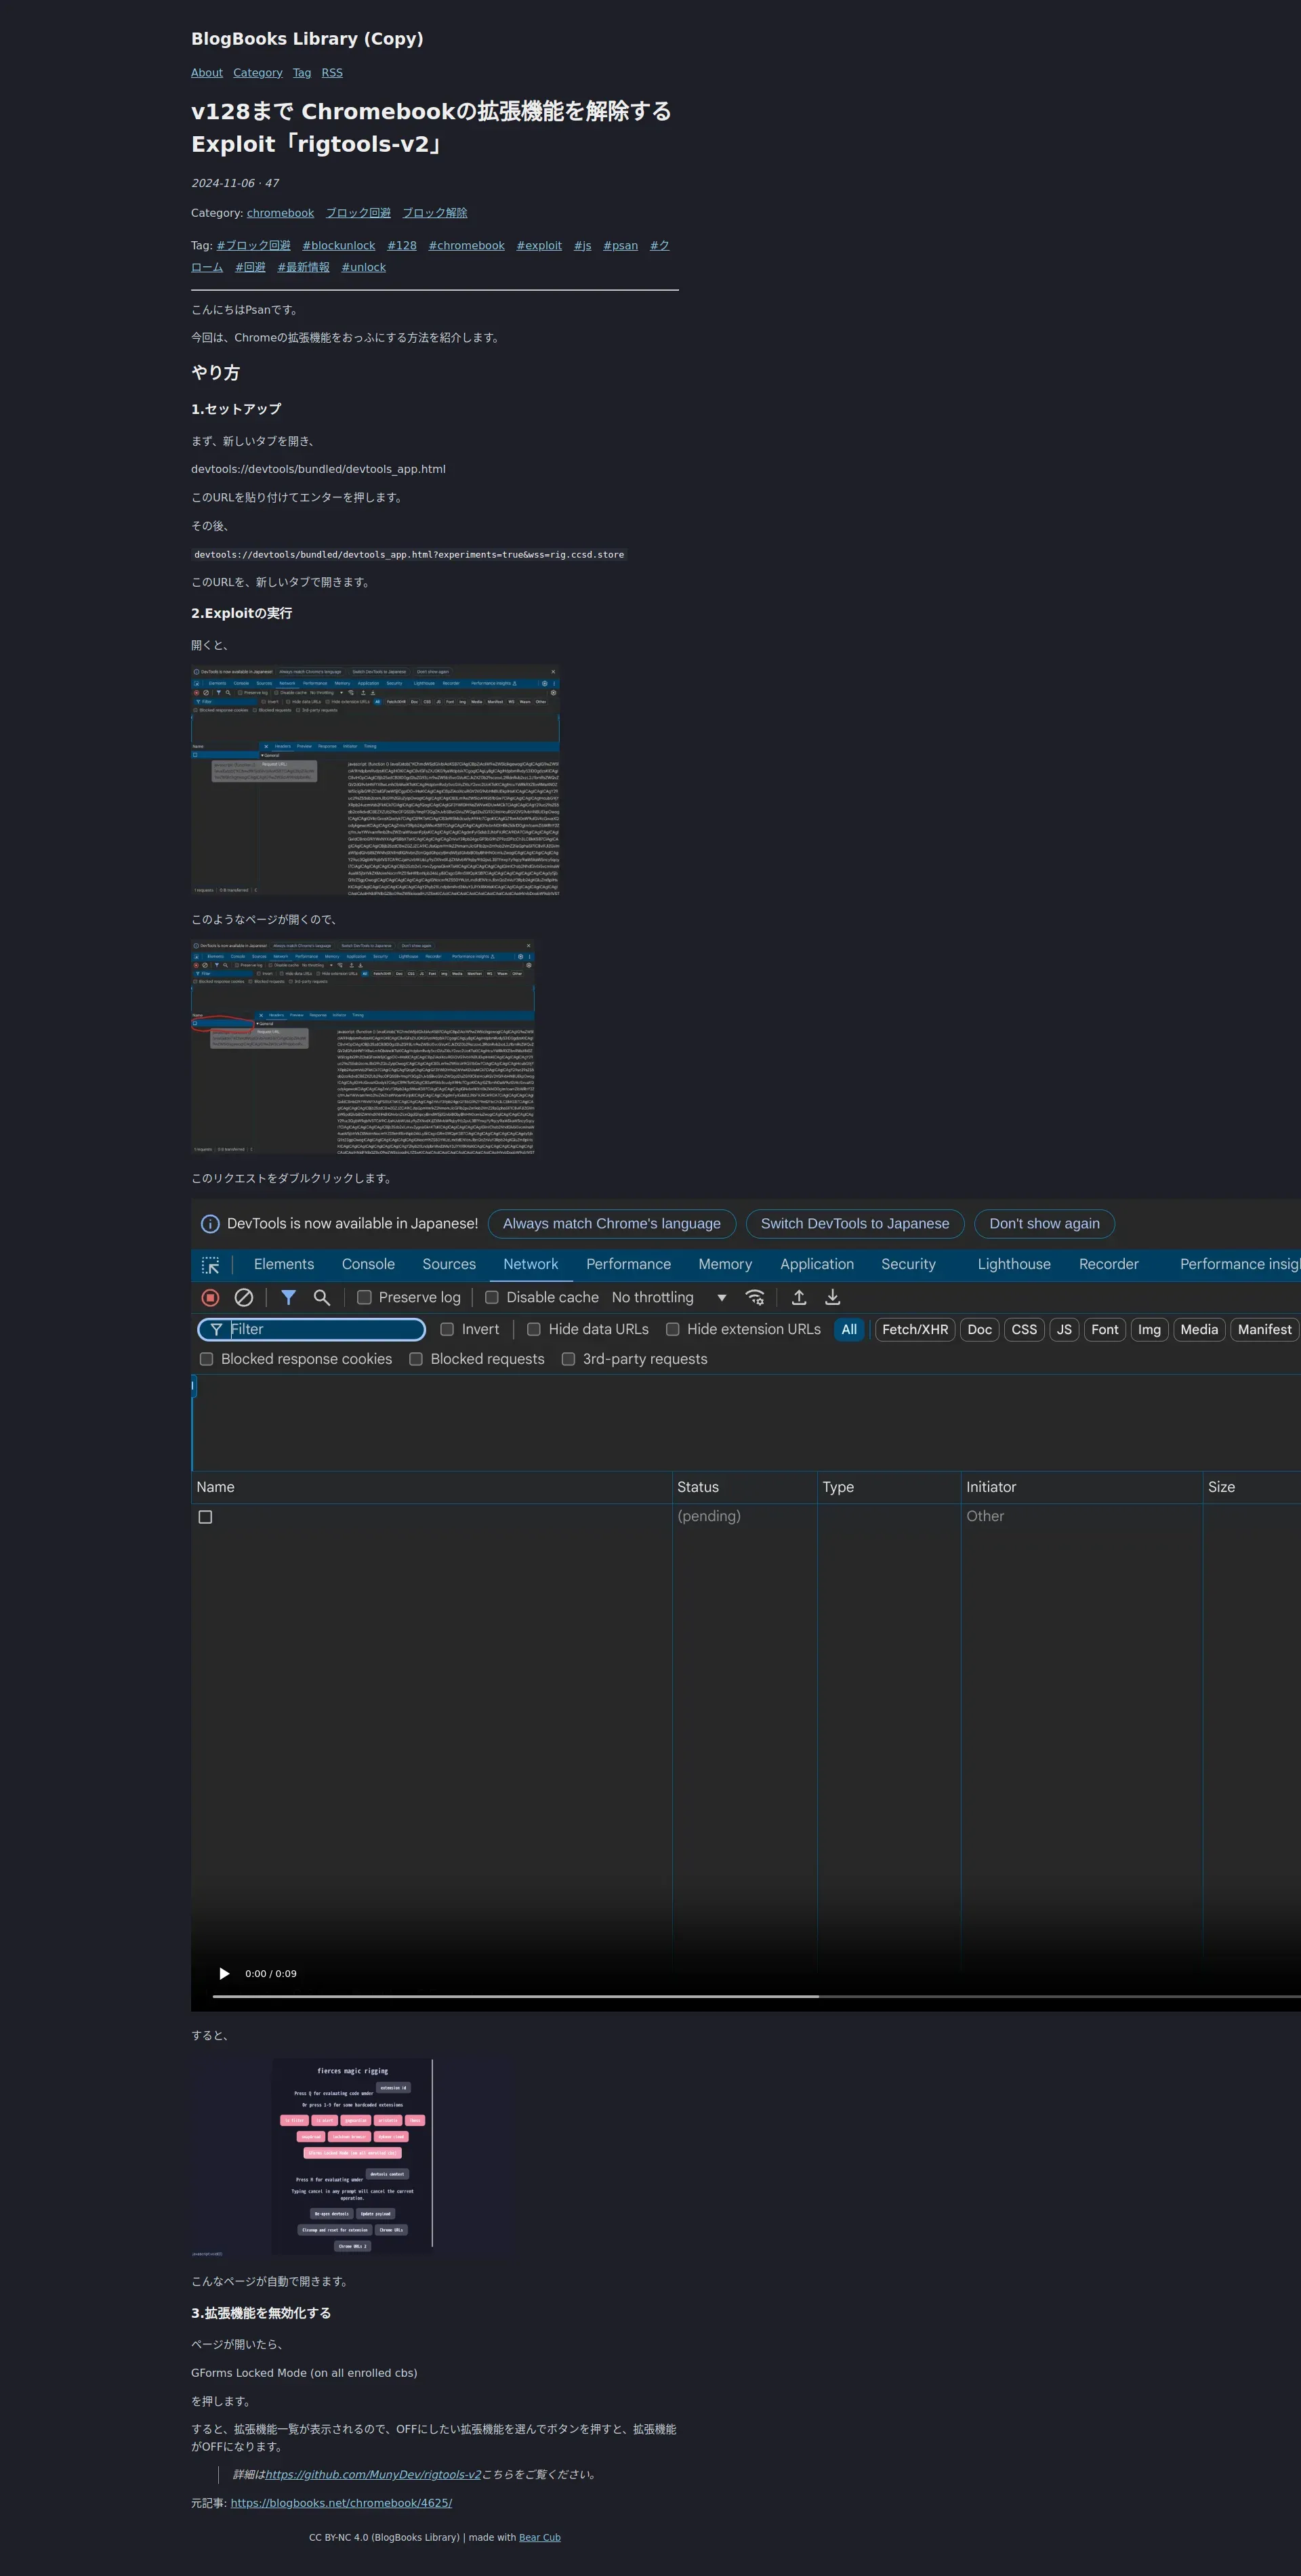Open the Application tab
1301x2576 pixels.
pyautogui.click(x=817, y=1264)
